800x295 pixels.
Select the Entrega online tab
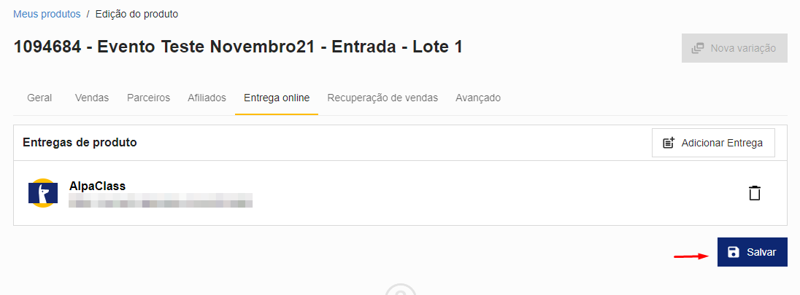[x=277, y=98]
